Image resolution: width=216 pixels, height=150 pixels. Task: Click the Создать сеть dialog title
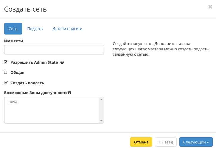tap(25, 9)
